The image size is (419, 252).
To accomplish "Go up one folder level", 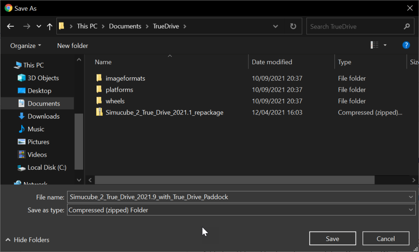I will [x=50, y=26].
